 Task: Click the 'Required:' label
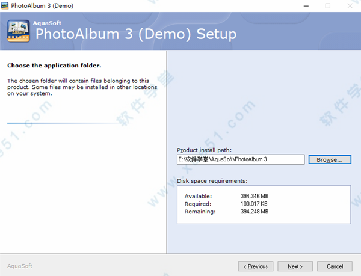pos(198,204)
